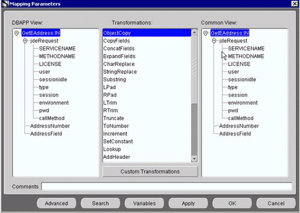Select METHODNAME in Common View
This screenshot has height=213, width=300.
[x=246, y=56]
